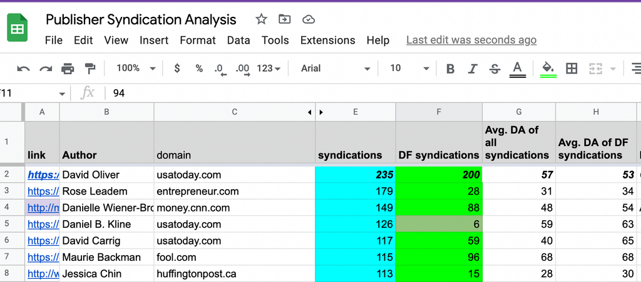
Task: Toggle bold formatting
Action: (450, 69)
